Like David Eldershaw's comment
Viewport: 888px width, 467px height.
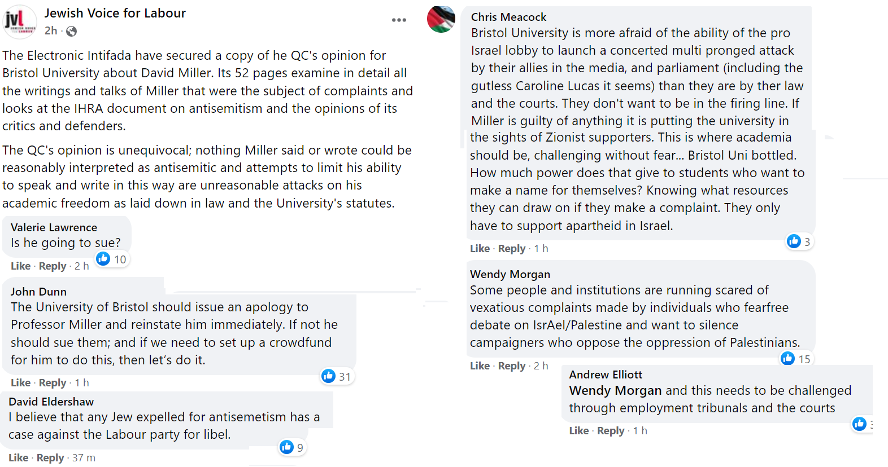19,458
